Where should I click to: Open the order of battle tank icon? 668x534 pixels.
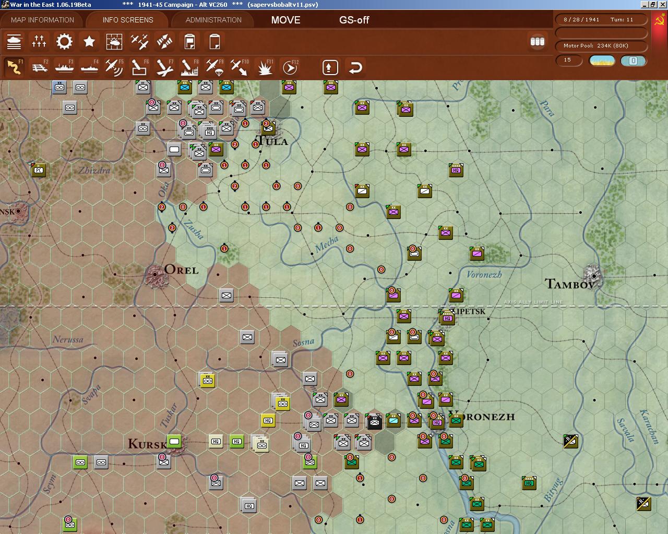14,41
